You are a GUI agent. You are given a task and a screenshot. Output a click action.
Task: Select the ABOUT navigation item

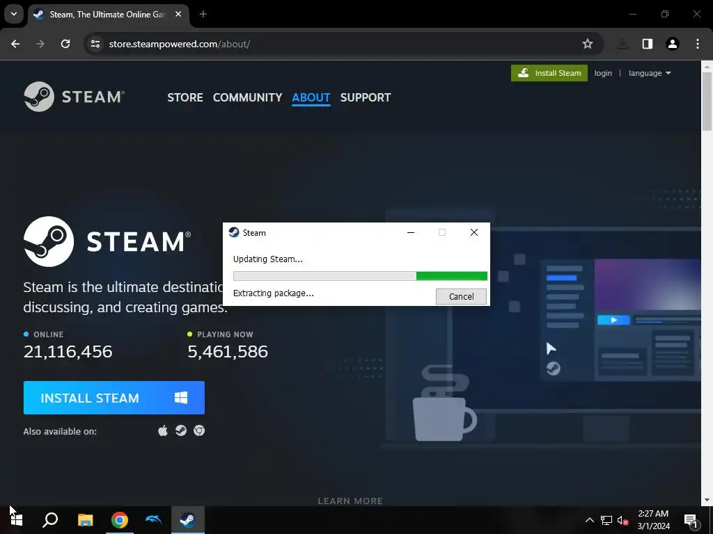311,97
